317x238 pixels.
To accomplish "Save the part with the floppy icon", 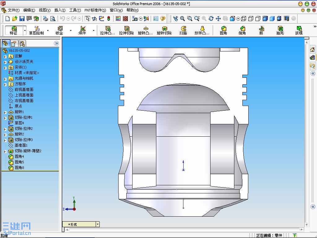I will pos(22,19).
